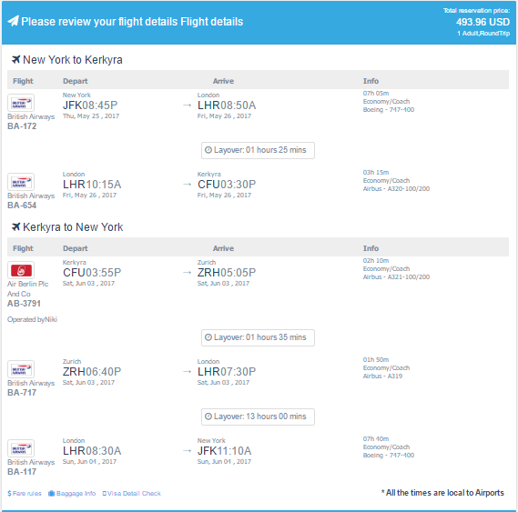The width and height of the screenshot is (518, 512).
Task: Click airplane icon beside New York to Kerkyra
Action: [15, 59]
